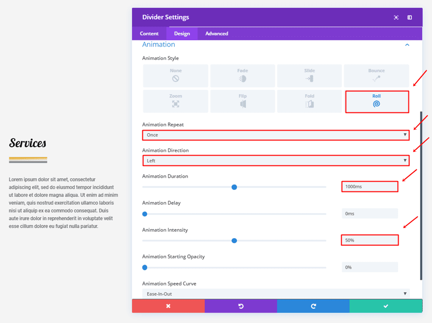Screen dimensions: 432x323
Task: Select the Roll animation style
Action: click(x=377, y=102)
